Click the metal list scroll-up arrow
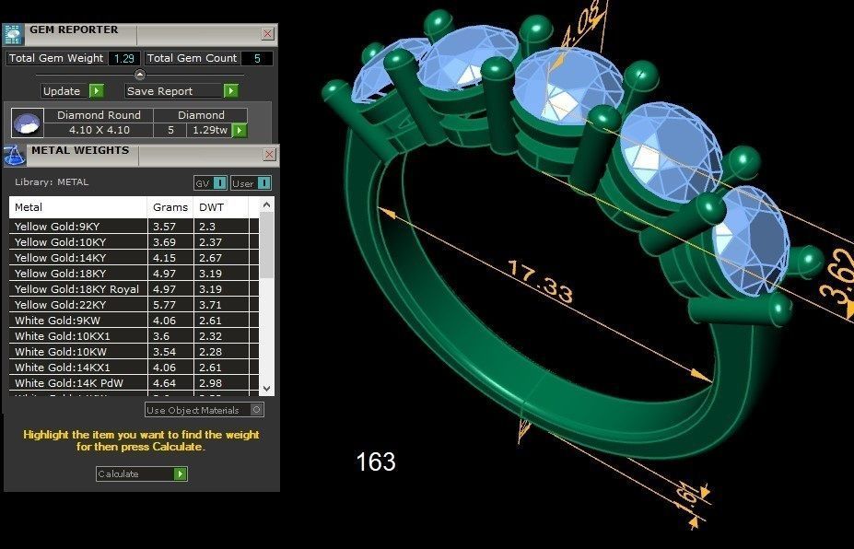 [266, 205]
